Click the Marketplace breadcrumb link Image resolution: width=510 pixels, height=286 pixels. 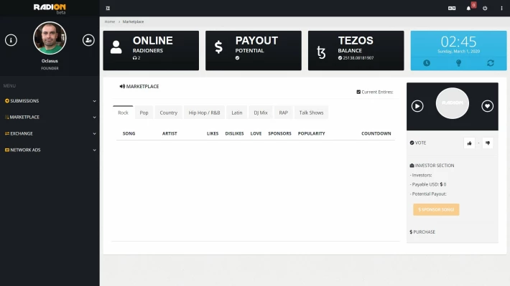(x=133, y=22)
